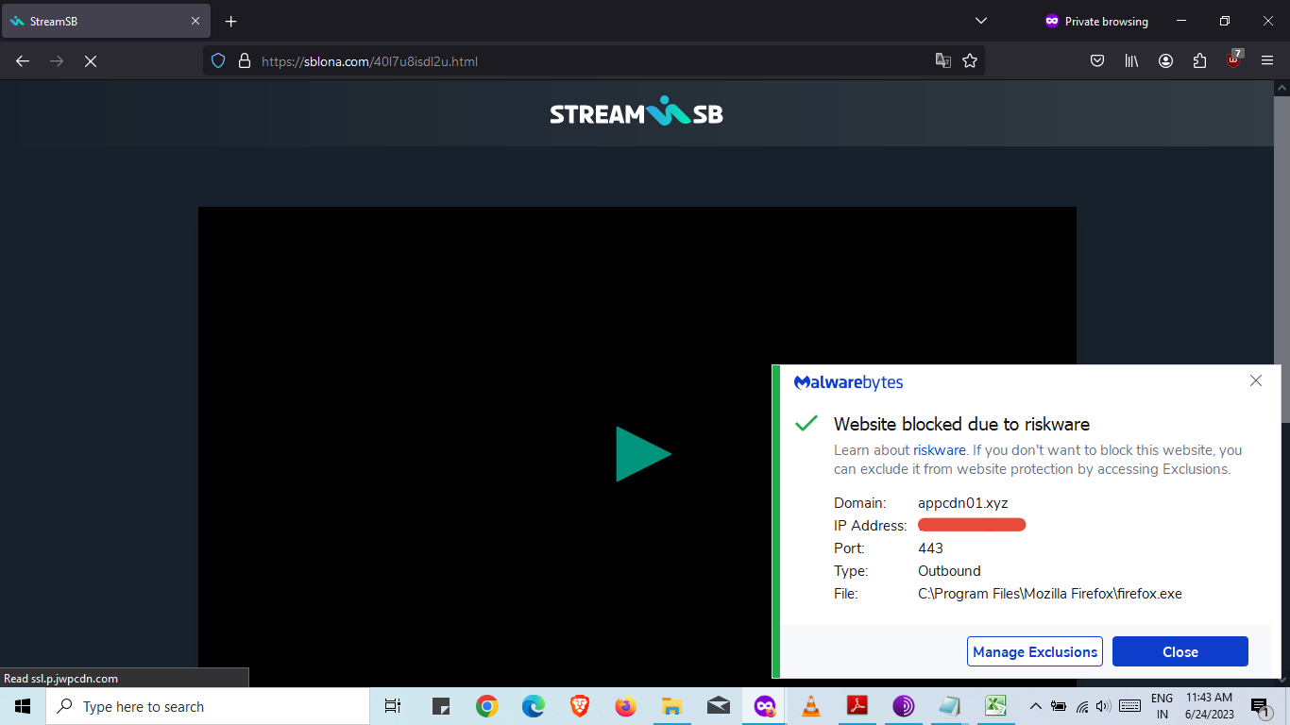Open the Firefox application menu
This screenshot has height=725, width=1290.
point(1267,60)
